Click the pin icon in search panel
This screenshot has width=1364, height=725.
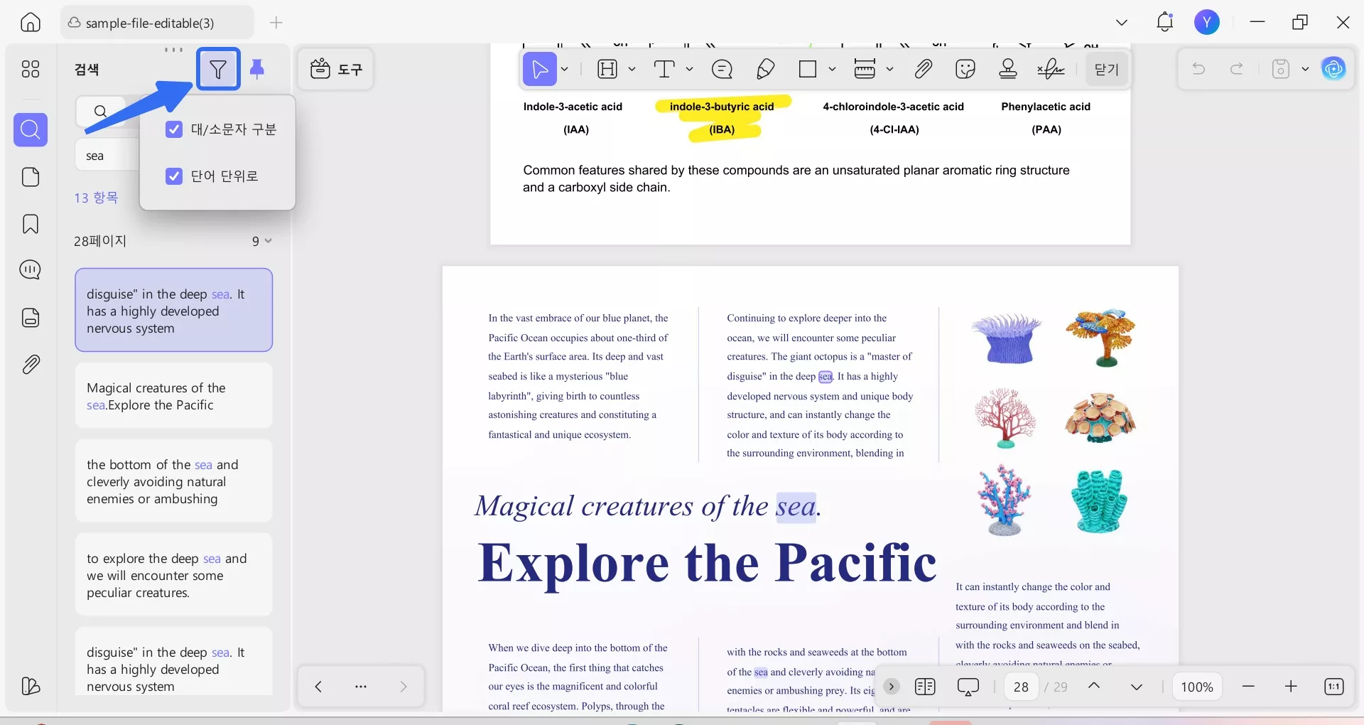[257, 69]
